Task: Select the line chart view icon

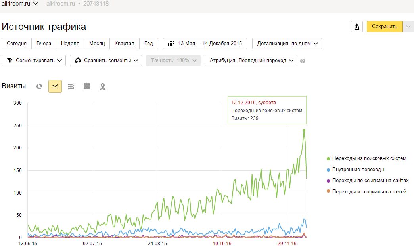Action: click(55, 86)
